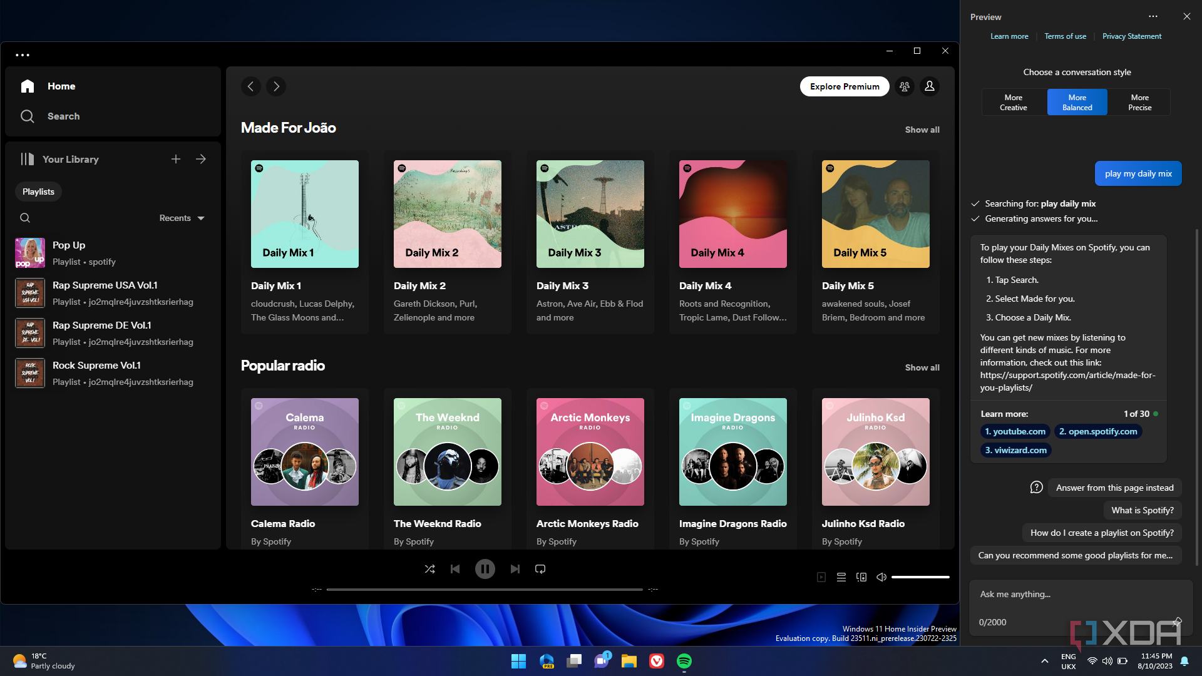
Task: Open the Friend Activity icon
Action: point(904,86)
